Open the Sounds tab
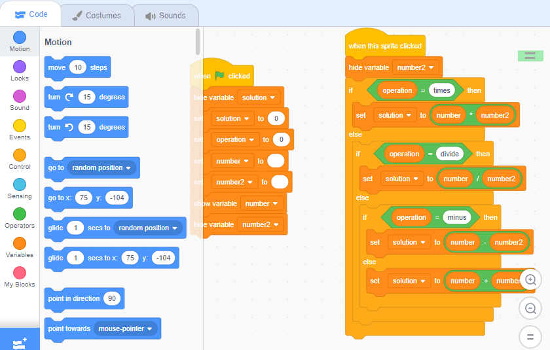This screenshot has width=550, height=350. 166,16
